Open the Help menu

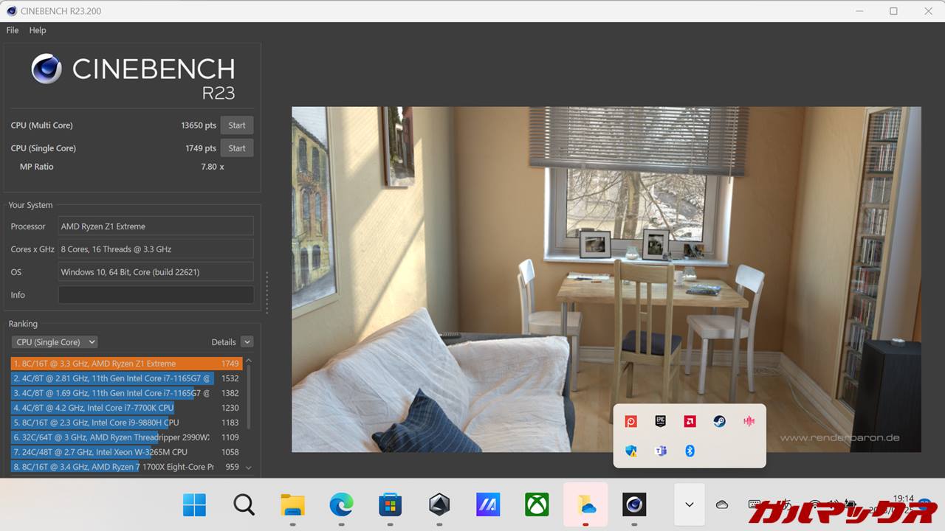[x=38, y=30]
